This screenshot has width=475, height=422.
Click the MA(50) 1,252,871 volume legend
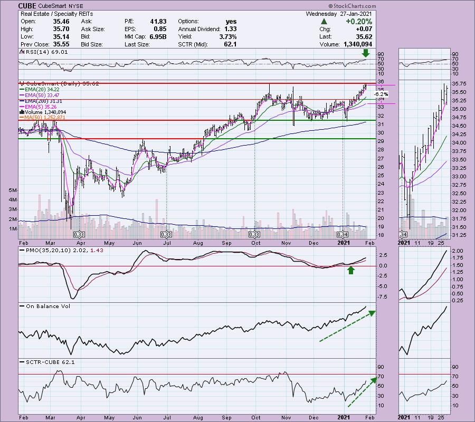coord(45,118)
